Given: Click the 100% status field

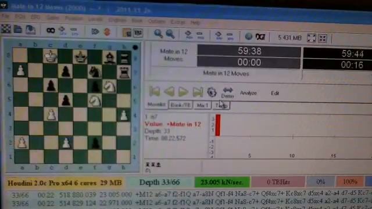Looking at the screenshot, I should [350, 182].
